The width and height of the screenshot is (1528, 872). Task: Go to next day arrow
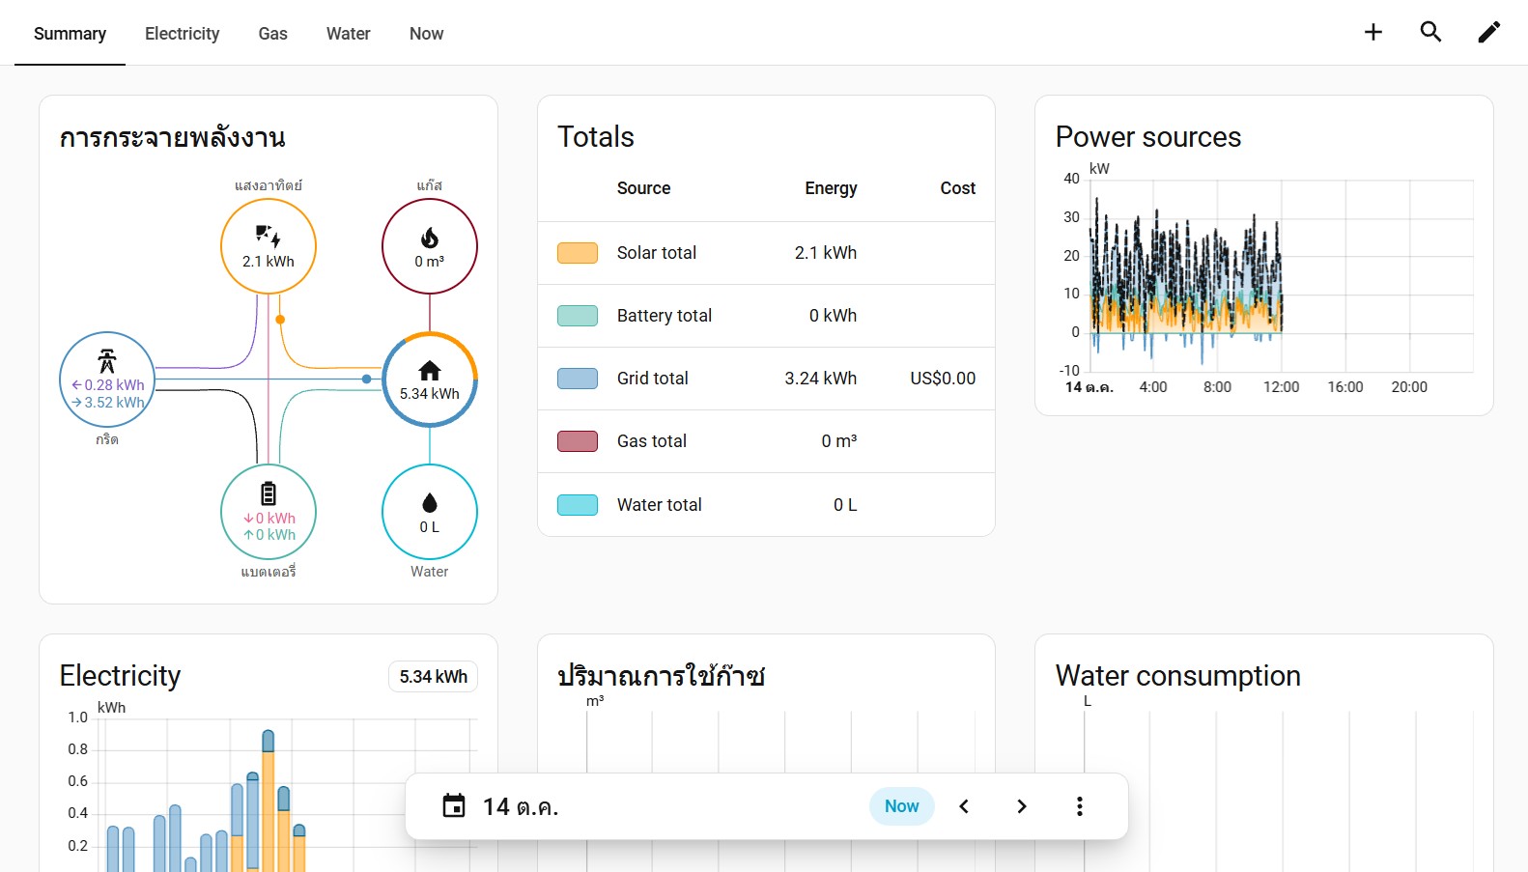(1022, 806)
